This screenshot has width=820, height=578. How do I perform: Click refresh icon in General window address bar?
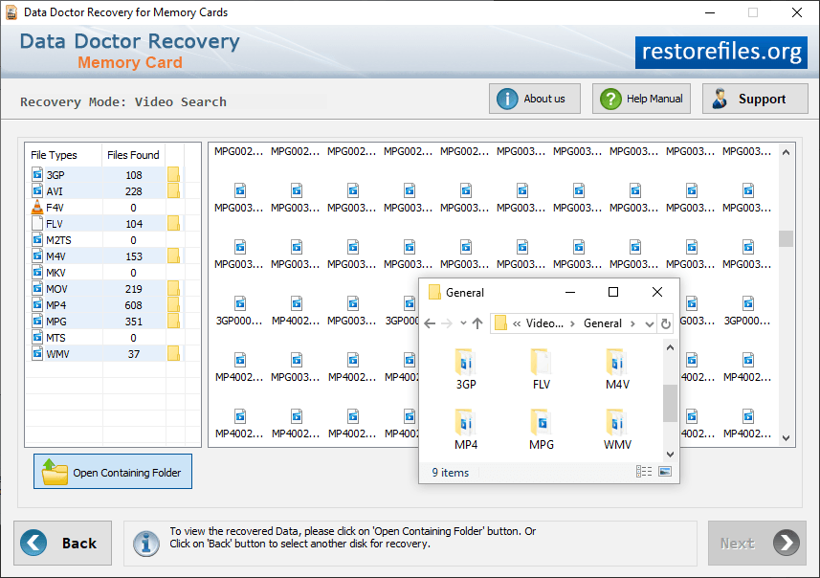[x=665, y=323]
